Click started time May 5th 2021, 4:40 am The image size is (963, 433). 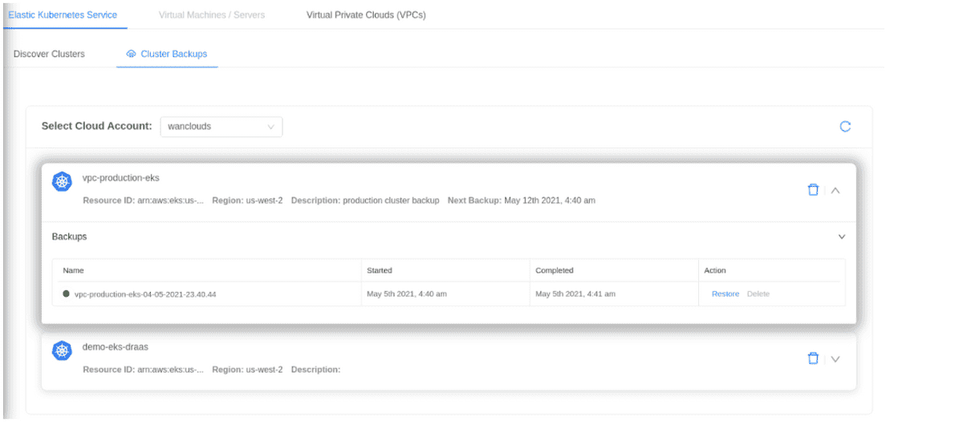[407, 294]
